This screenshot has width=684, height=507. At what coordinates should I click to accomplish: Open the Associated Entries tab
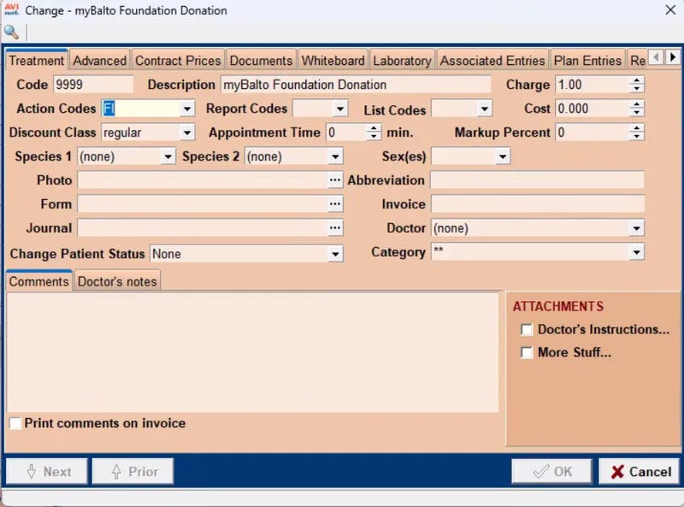point(492,60)
